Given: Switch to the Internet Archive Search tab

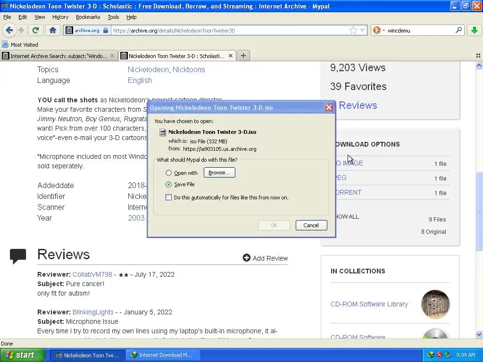Looking at the screenshot, I should (x=58, y=56).
